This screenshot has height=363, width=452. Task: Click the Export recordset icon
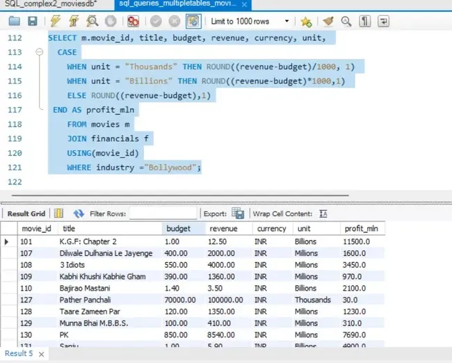coord(238,213)
